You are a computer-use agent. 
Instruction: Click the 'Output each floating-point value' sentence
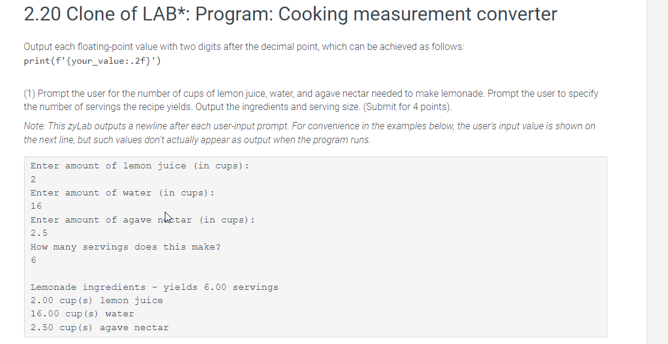[x=244, y=47]
